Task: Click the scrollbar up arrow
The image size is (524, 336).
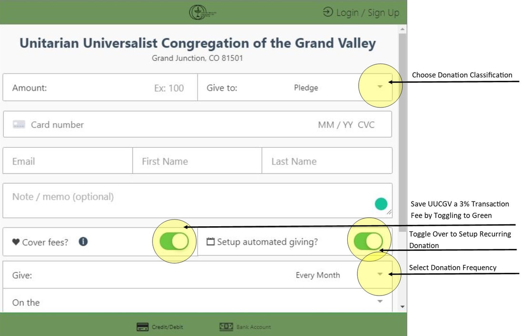Action: (403, 29)
